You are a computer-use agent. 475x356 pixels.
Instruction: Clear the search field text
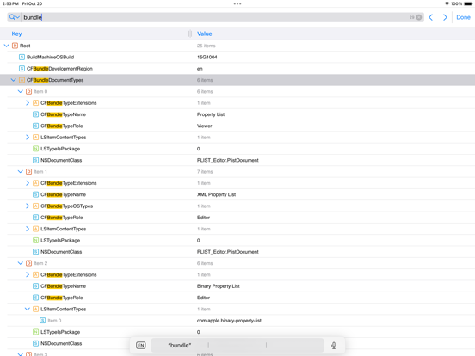419,17
